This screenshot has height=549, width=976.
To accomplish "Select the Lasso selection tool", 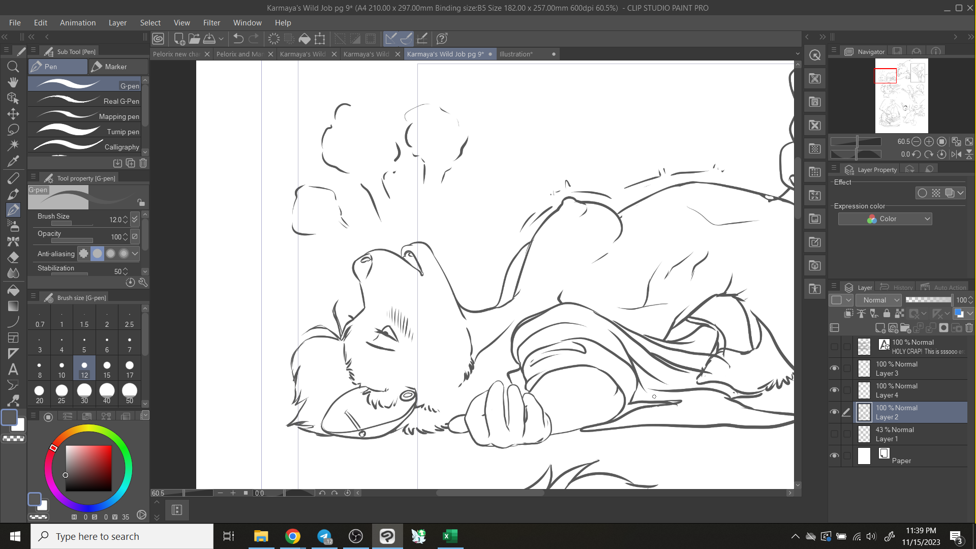I will pos(13,129).
